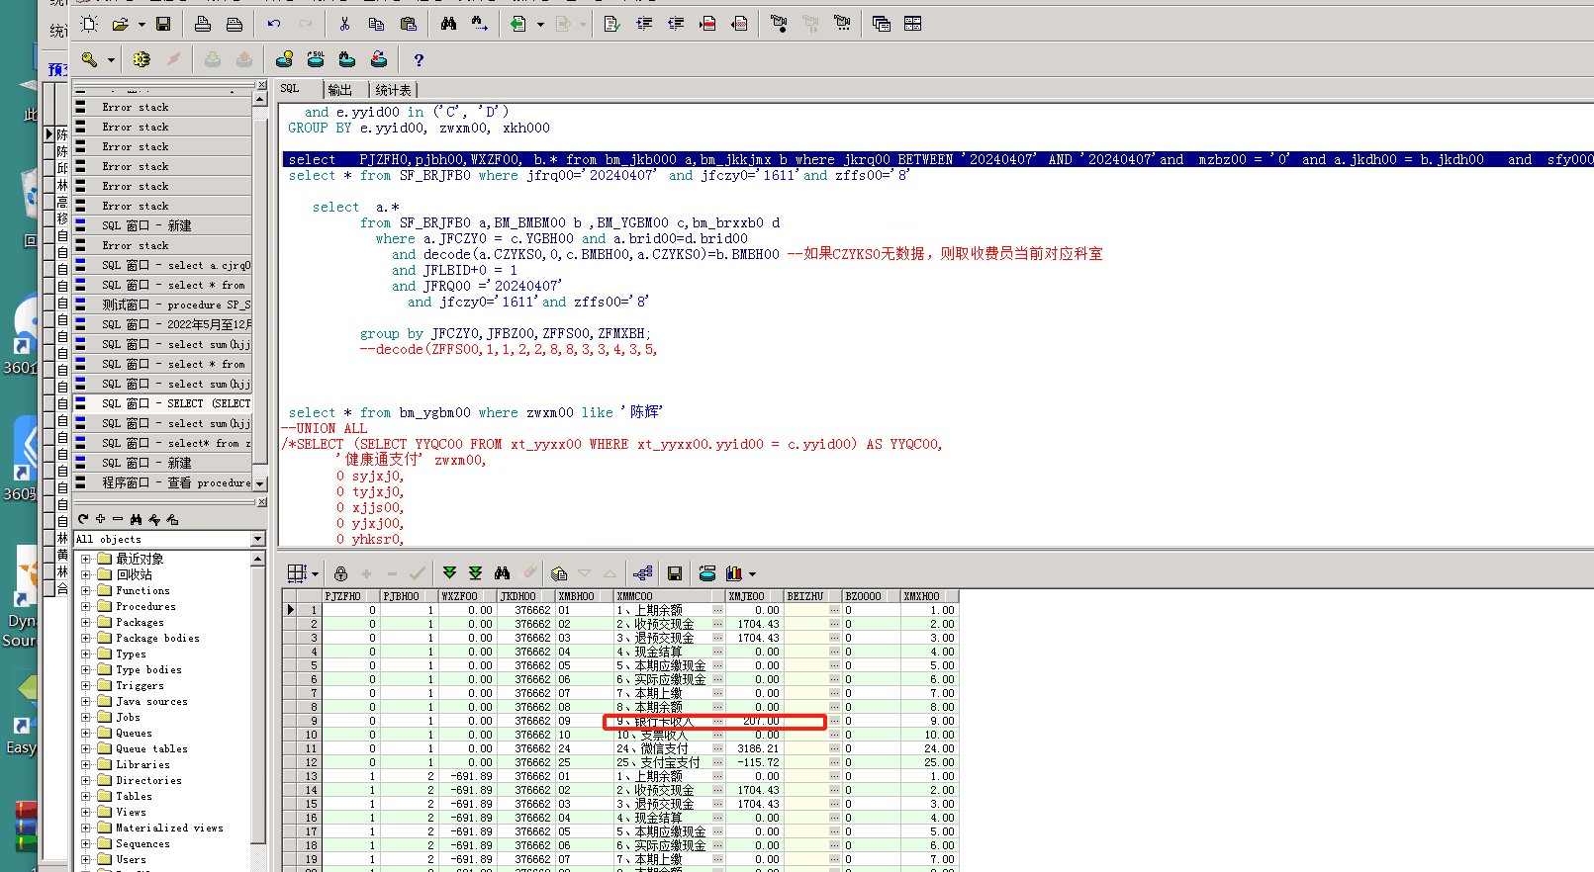Open the grid view mode dropdown arrow
This screenshot has height=872, width=1594.
315,574
